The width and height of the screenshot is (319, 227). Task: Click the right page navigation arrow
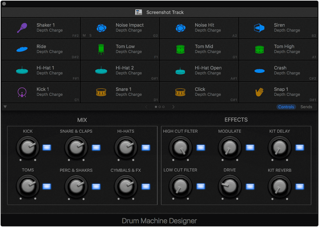coord(173,107)
